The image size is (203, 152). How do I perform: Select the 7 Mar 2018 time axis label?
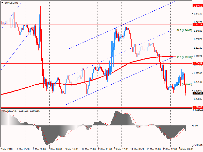pos(7,149)
